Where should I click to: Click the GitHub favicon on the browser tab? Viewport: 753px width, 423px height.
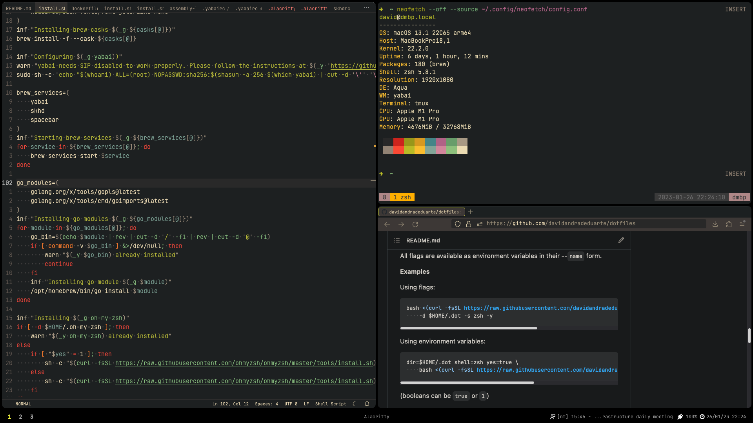[384, 212]
